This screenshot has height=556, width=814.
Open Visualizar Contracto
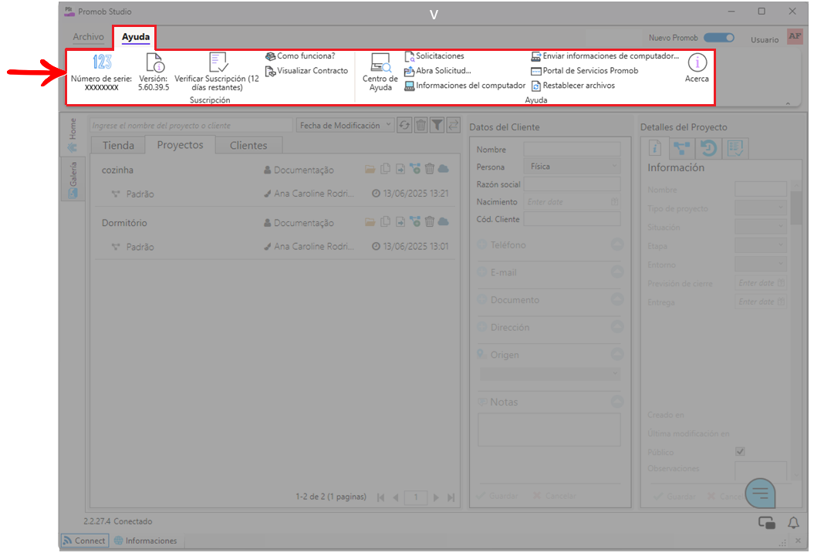tap(307, 71)
